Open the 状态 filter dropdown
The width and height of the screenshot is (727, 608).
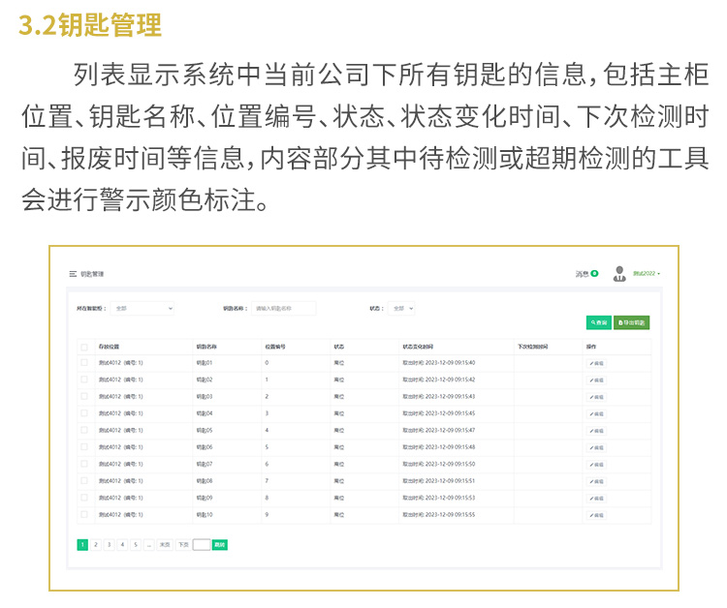point(402,309)
